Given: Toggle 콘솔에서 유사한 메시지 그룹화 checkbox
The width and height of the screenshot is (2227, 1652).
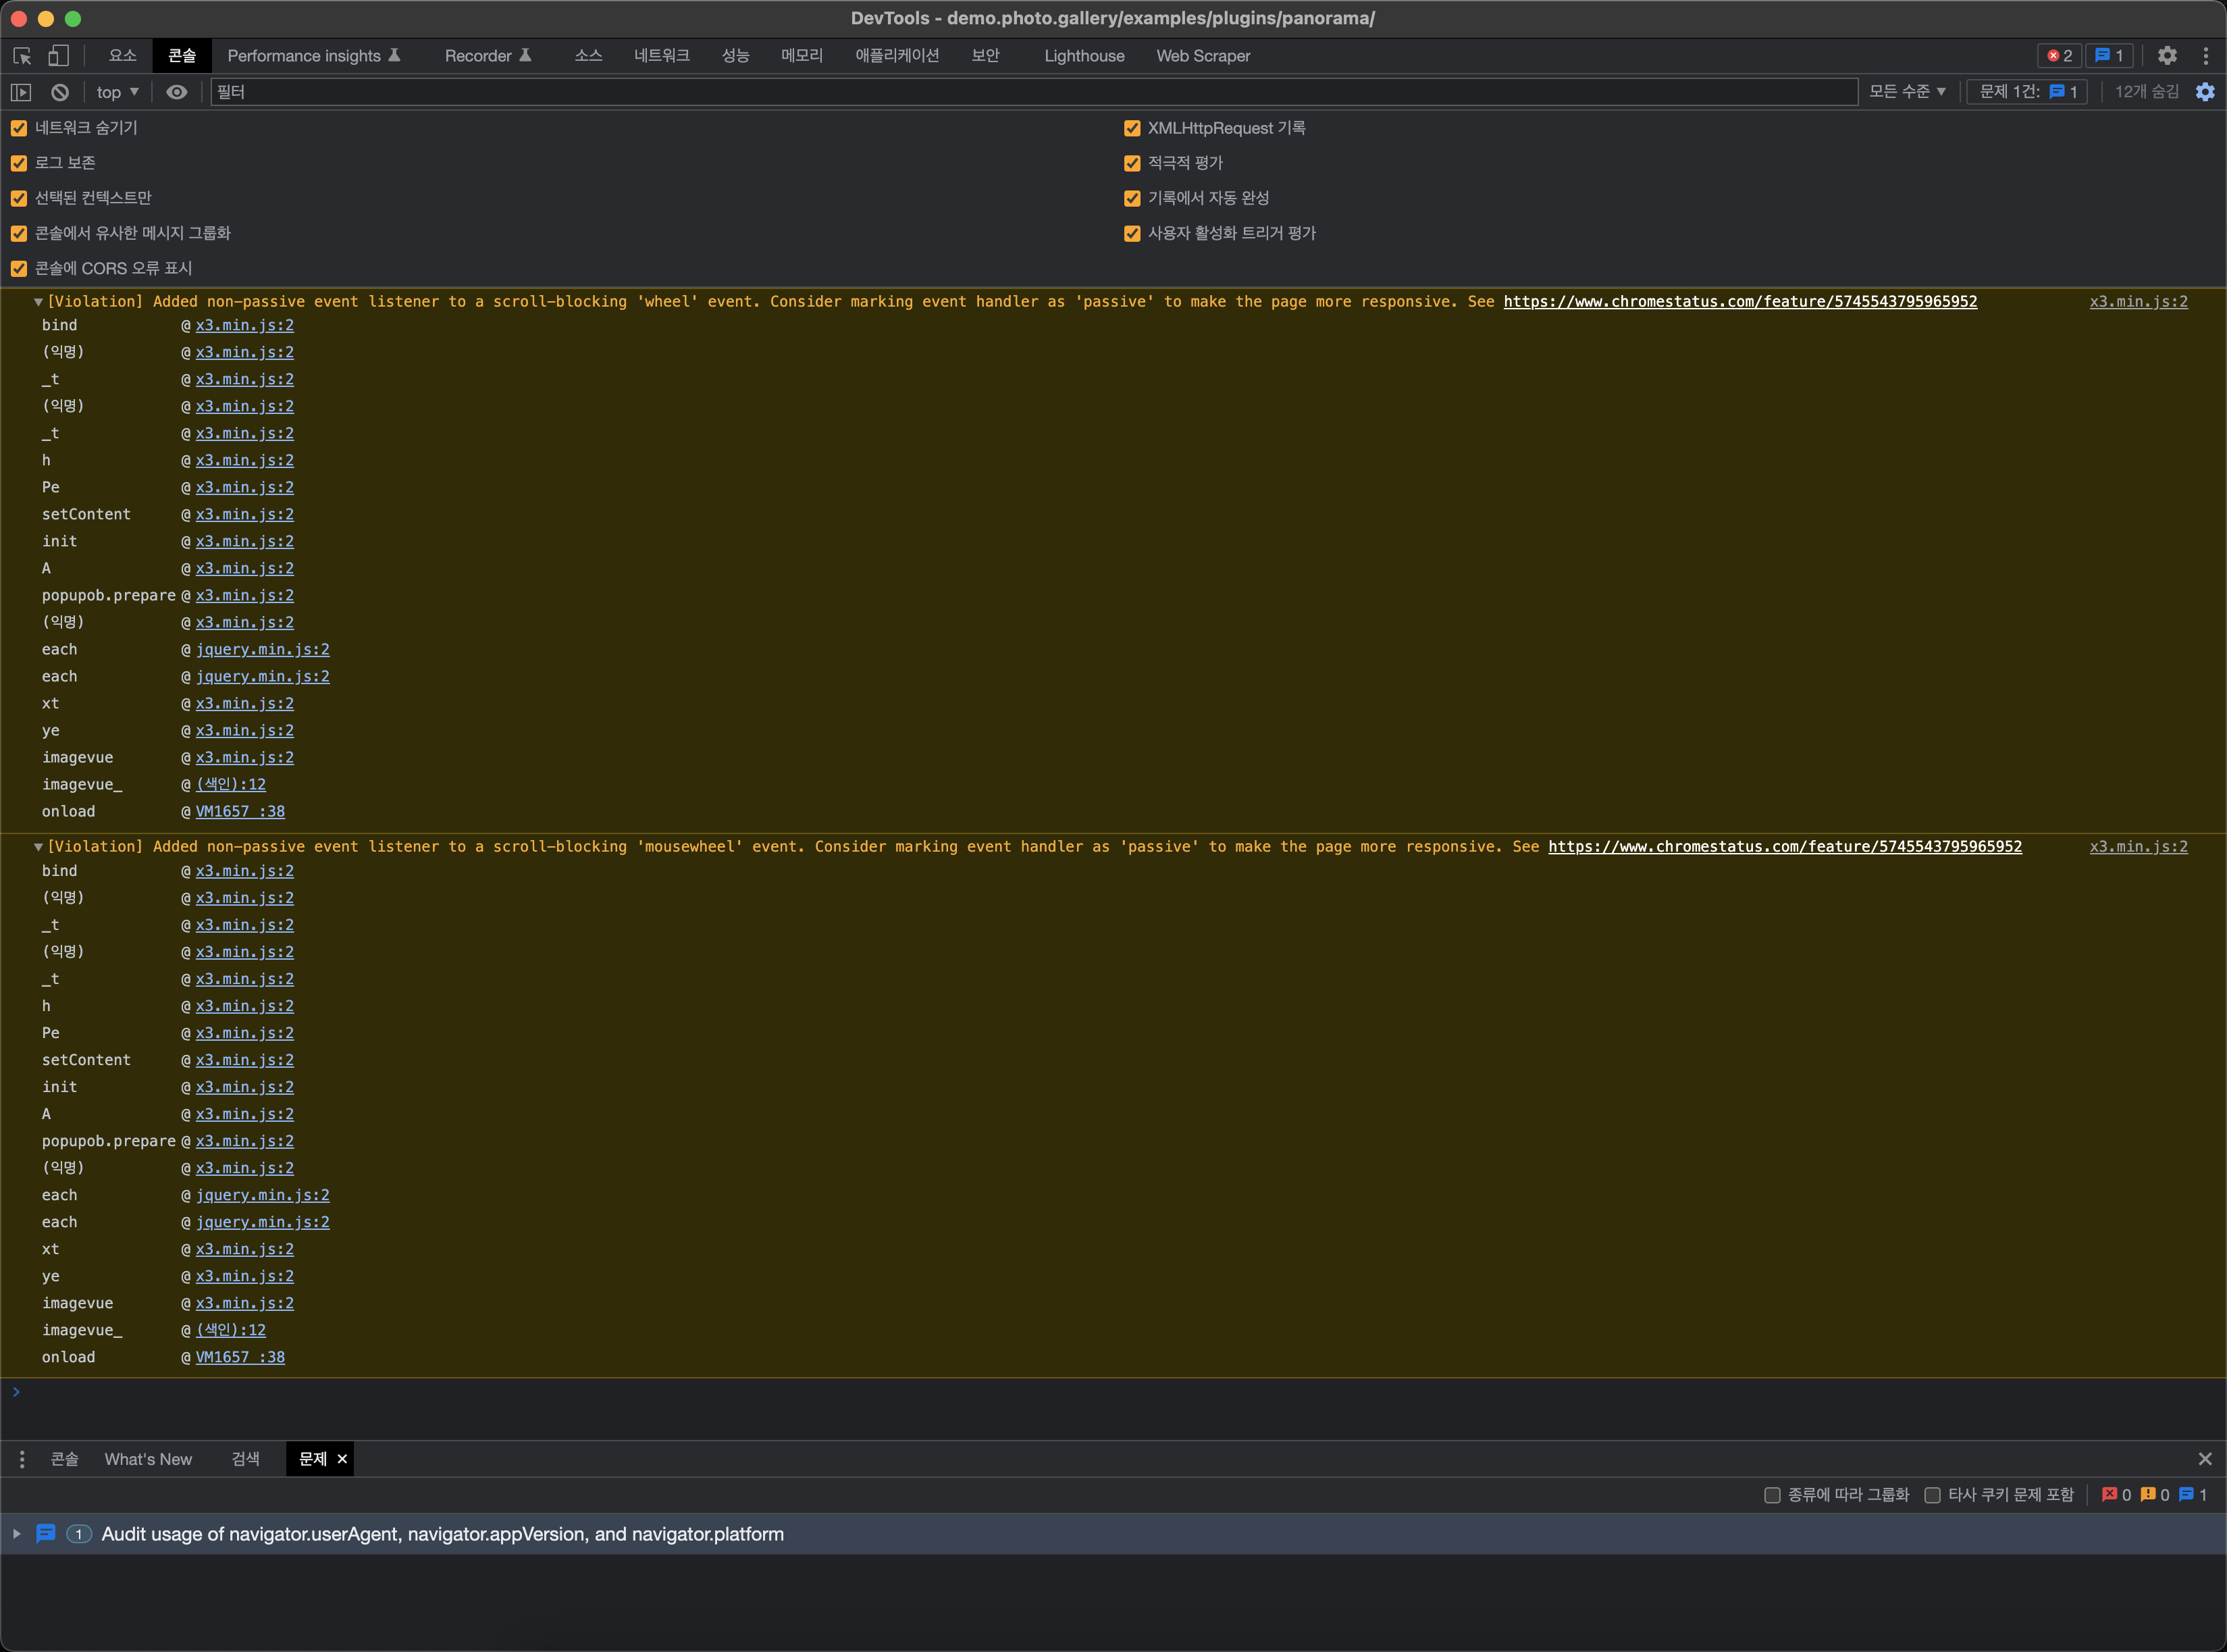Looking at the screenshot, I should click(x=19, y=233).
